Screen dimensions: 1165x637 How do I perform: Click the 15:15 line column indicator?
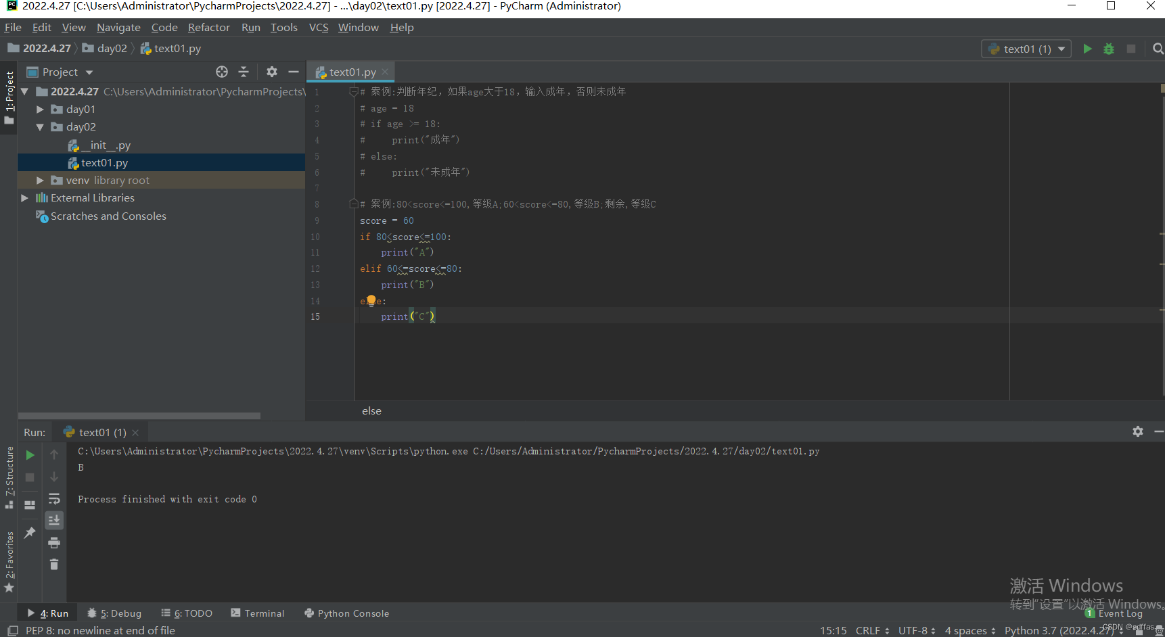click(833, 630)
